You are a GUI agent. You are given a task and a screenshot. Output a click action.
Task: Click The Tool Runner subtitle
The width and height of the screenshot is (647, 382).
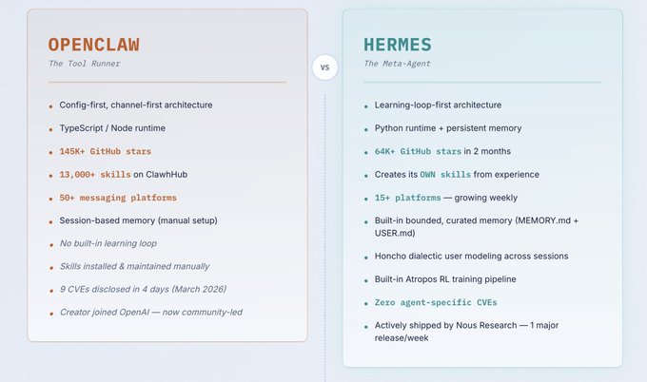pos(84,64)
